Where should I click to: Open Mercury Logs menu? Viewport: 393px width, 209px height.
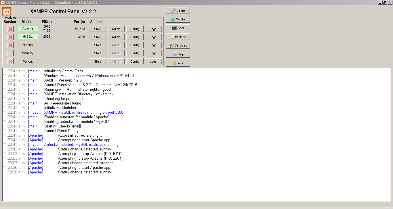153,53
